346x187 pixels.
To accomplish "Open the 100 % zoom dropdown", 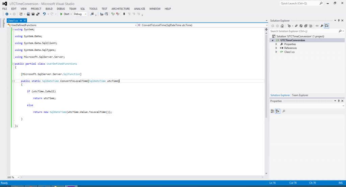I will [18, 177].
